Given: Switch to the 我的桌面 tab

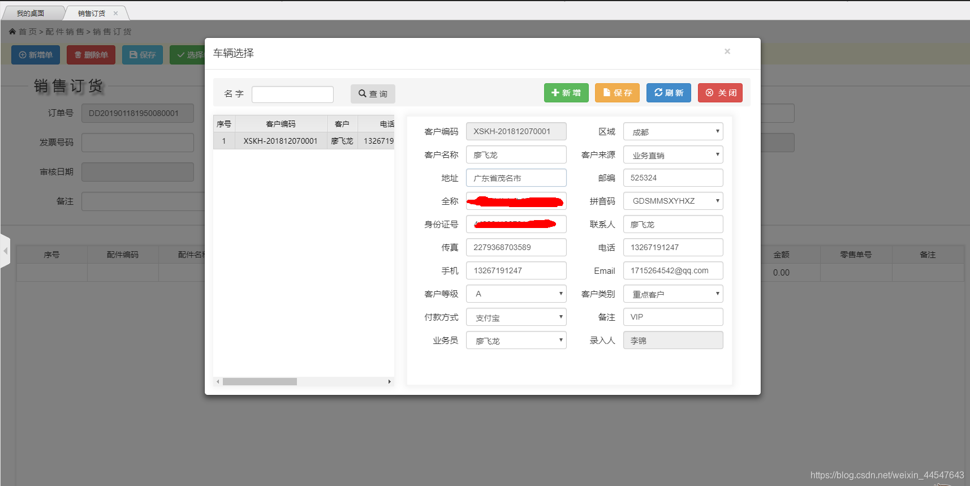Looking at the screenshot, I should 31,13.
